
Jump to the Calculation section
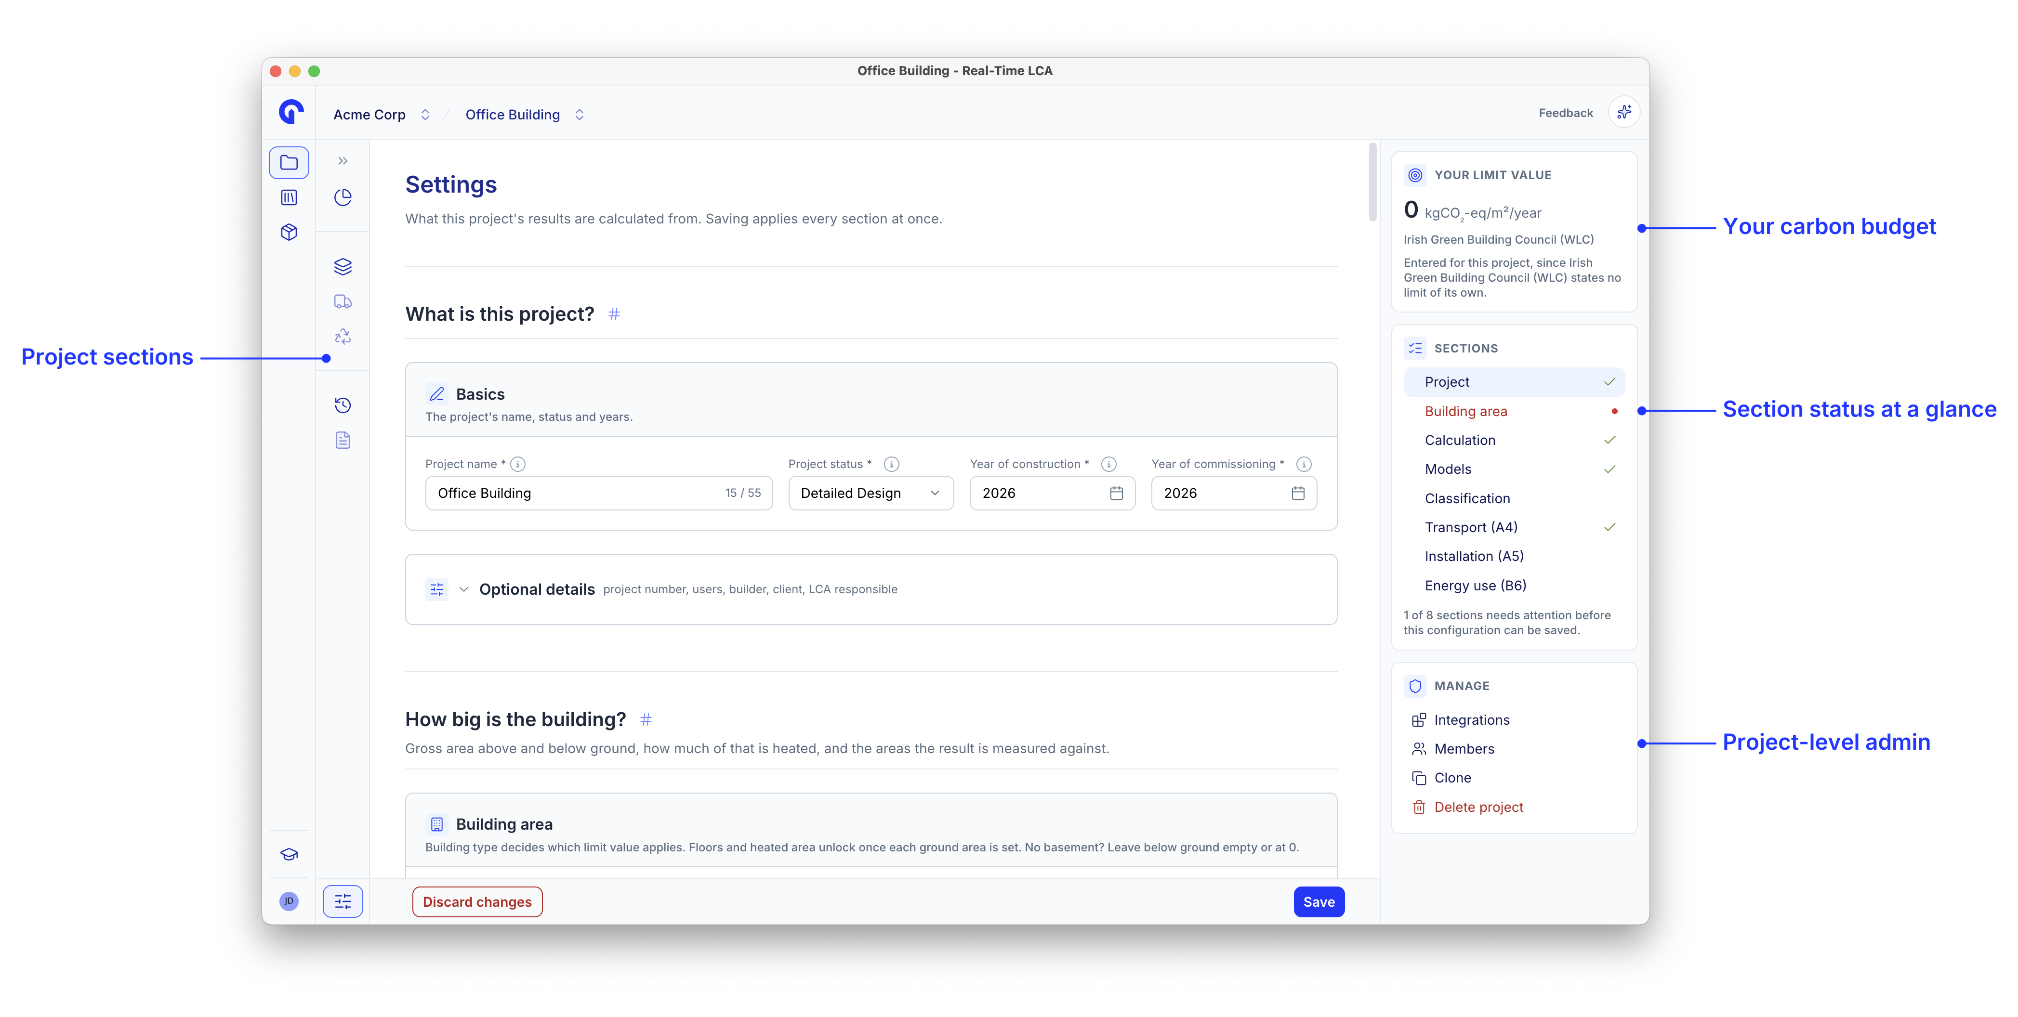(1514, 440)
